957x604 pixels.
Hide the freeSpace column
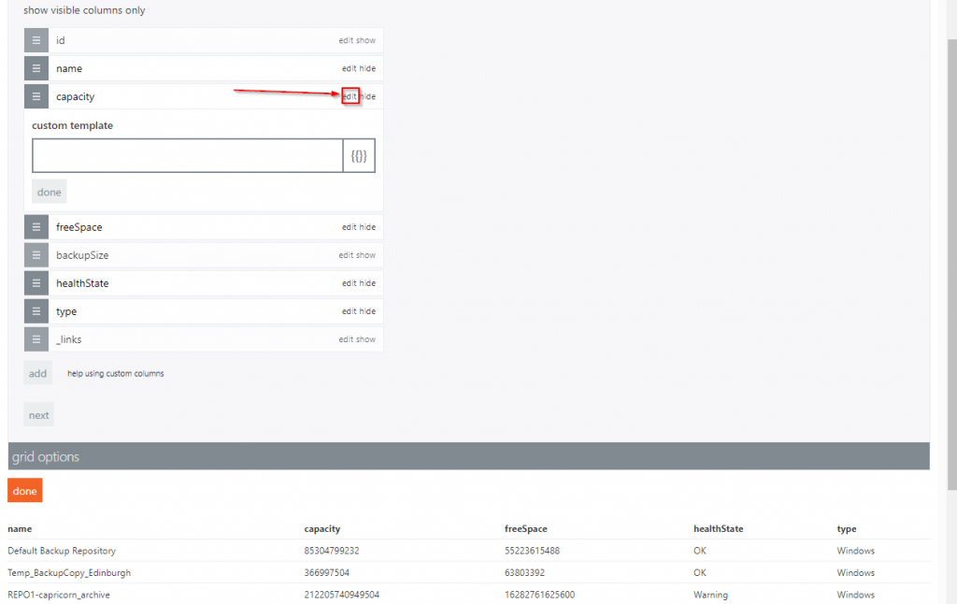(x=367, y=227)
